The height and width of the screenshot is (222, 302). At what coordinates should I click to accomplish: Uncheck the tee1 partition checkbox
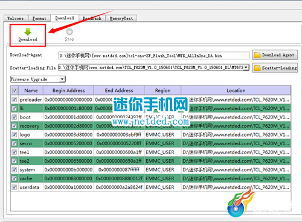click(x=14, y=152)
